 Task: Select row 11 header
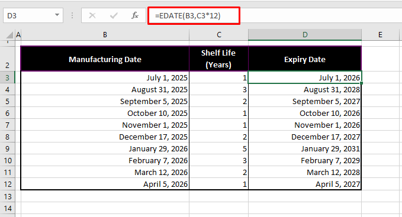coord(8,172)
